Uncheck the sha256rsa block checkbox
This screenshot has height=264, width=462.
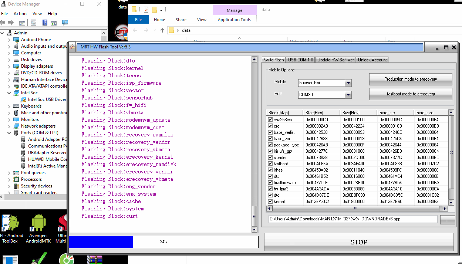270,120
